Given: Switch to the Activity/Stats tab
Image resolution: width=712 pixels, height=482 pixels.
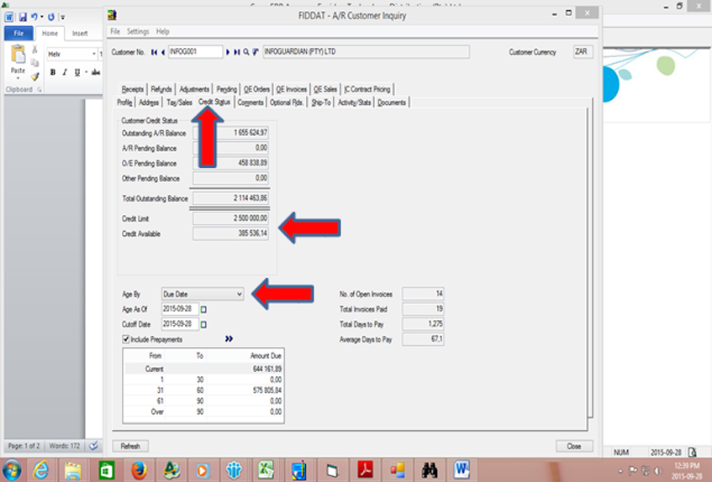Looking at the screenshot, I should click(354, 102).
